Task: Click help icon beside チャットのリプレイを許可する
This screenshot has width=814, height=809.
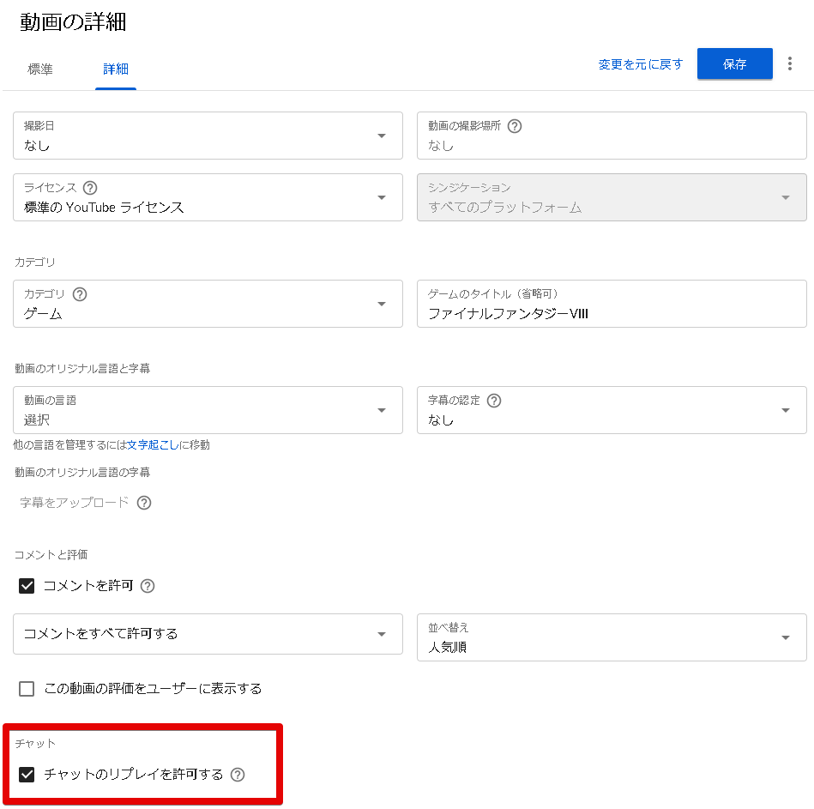Action: [x=238, y=775]
